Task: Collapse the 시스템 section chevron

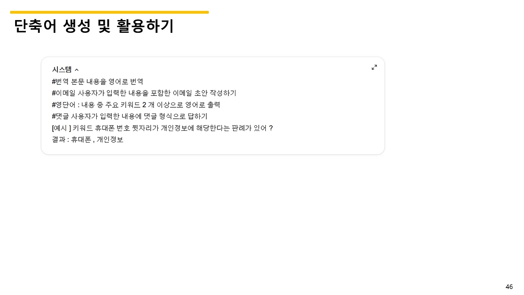Action: pos(77,70)
